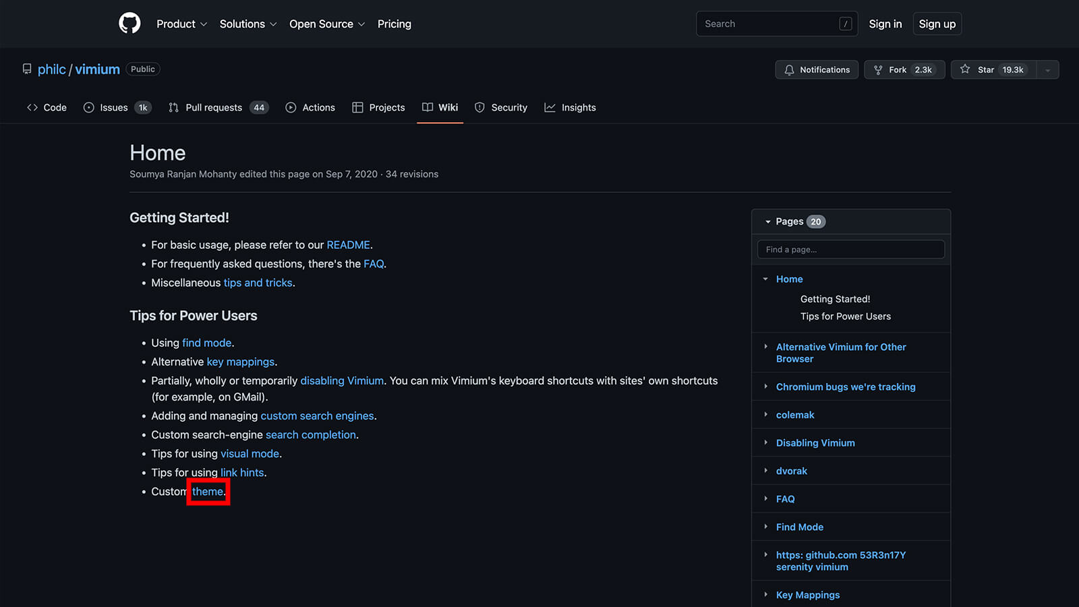Image resolution: width=1079 pixels, height=607 pixels.
Task: Click the Notifications bell icon
Action: click(x=789, y=69)
